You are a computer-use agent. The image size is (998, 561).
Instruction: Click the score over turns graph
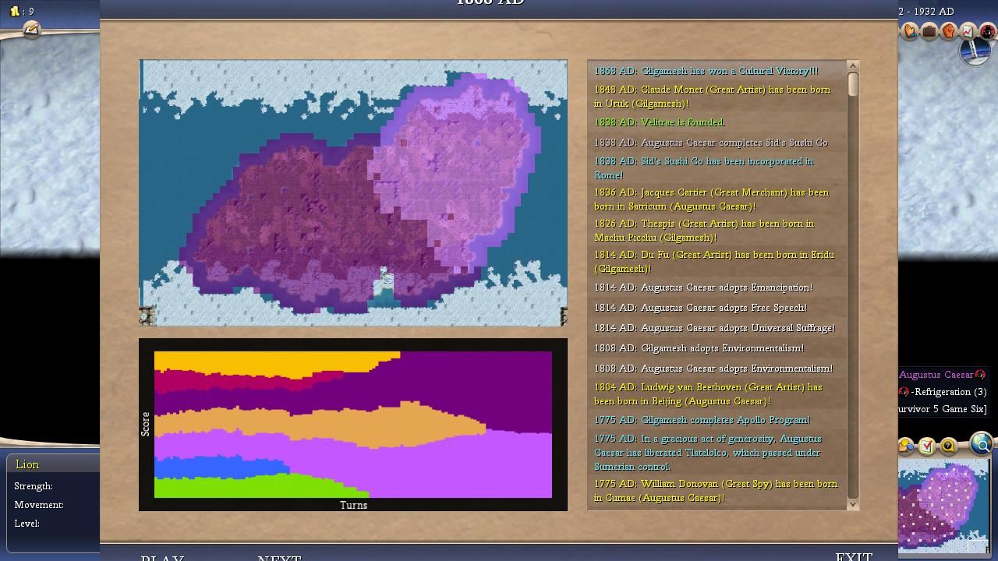(353, 425)
